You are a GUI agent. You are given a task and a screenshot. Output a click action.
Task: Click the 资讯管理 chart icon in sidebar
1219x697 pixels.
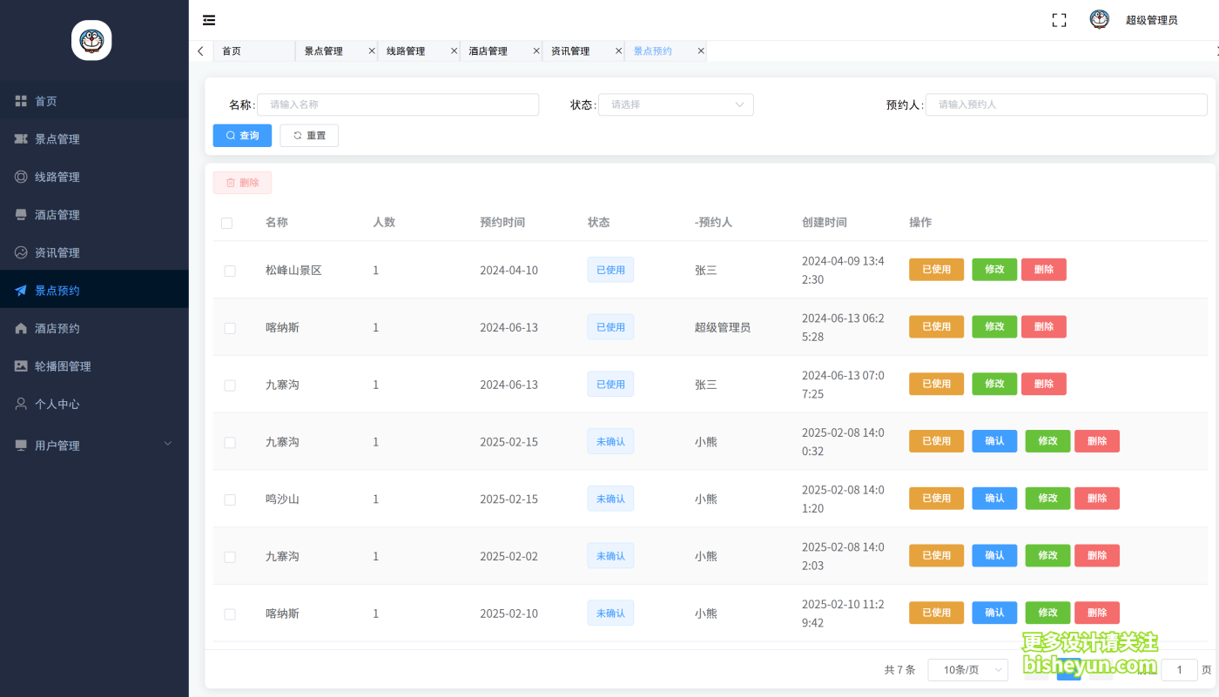[21, 252]
